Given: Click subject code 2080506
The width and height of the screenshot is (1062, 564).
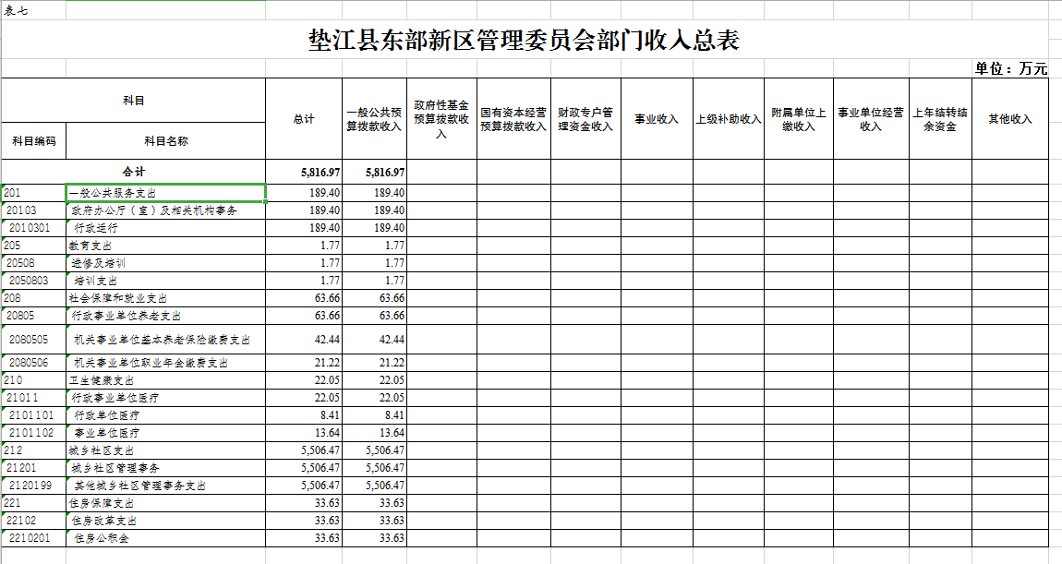Looking at the screenshot, I should click(34, 363).
